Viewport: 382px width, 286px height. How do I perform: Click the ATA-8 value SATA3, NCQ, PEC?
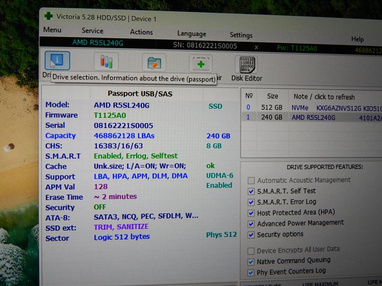(x=146, y=216)
